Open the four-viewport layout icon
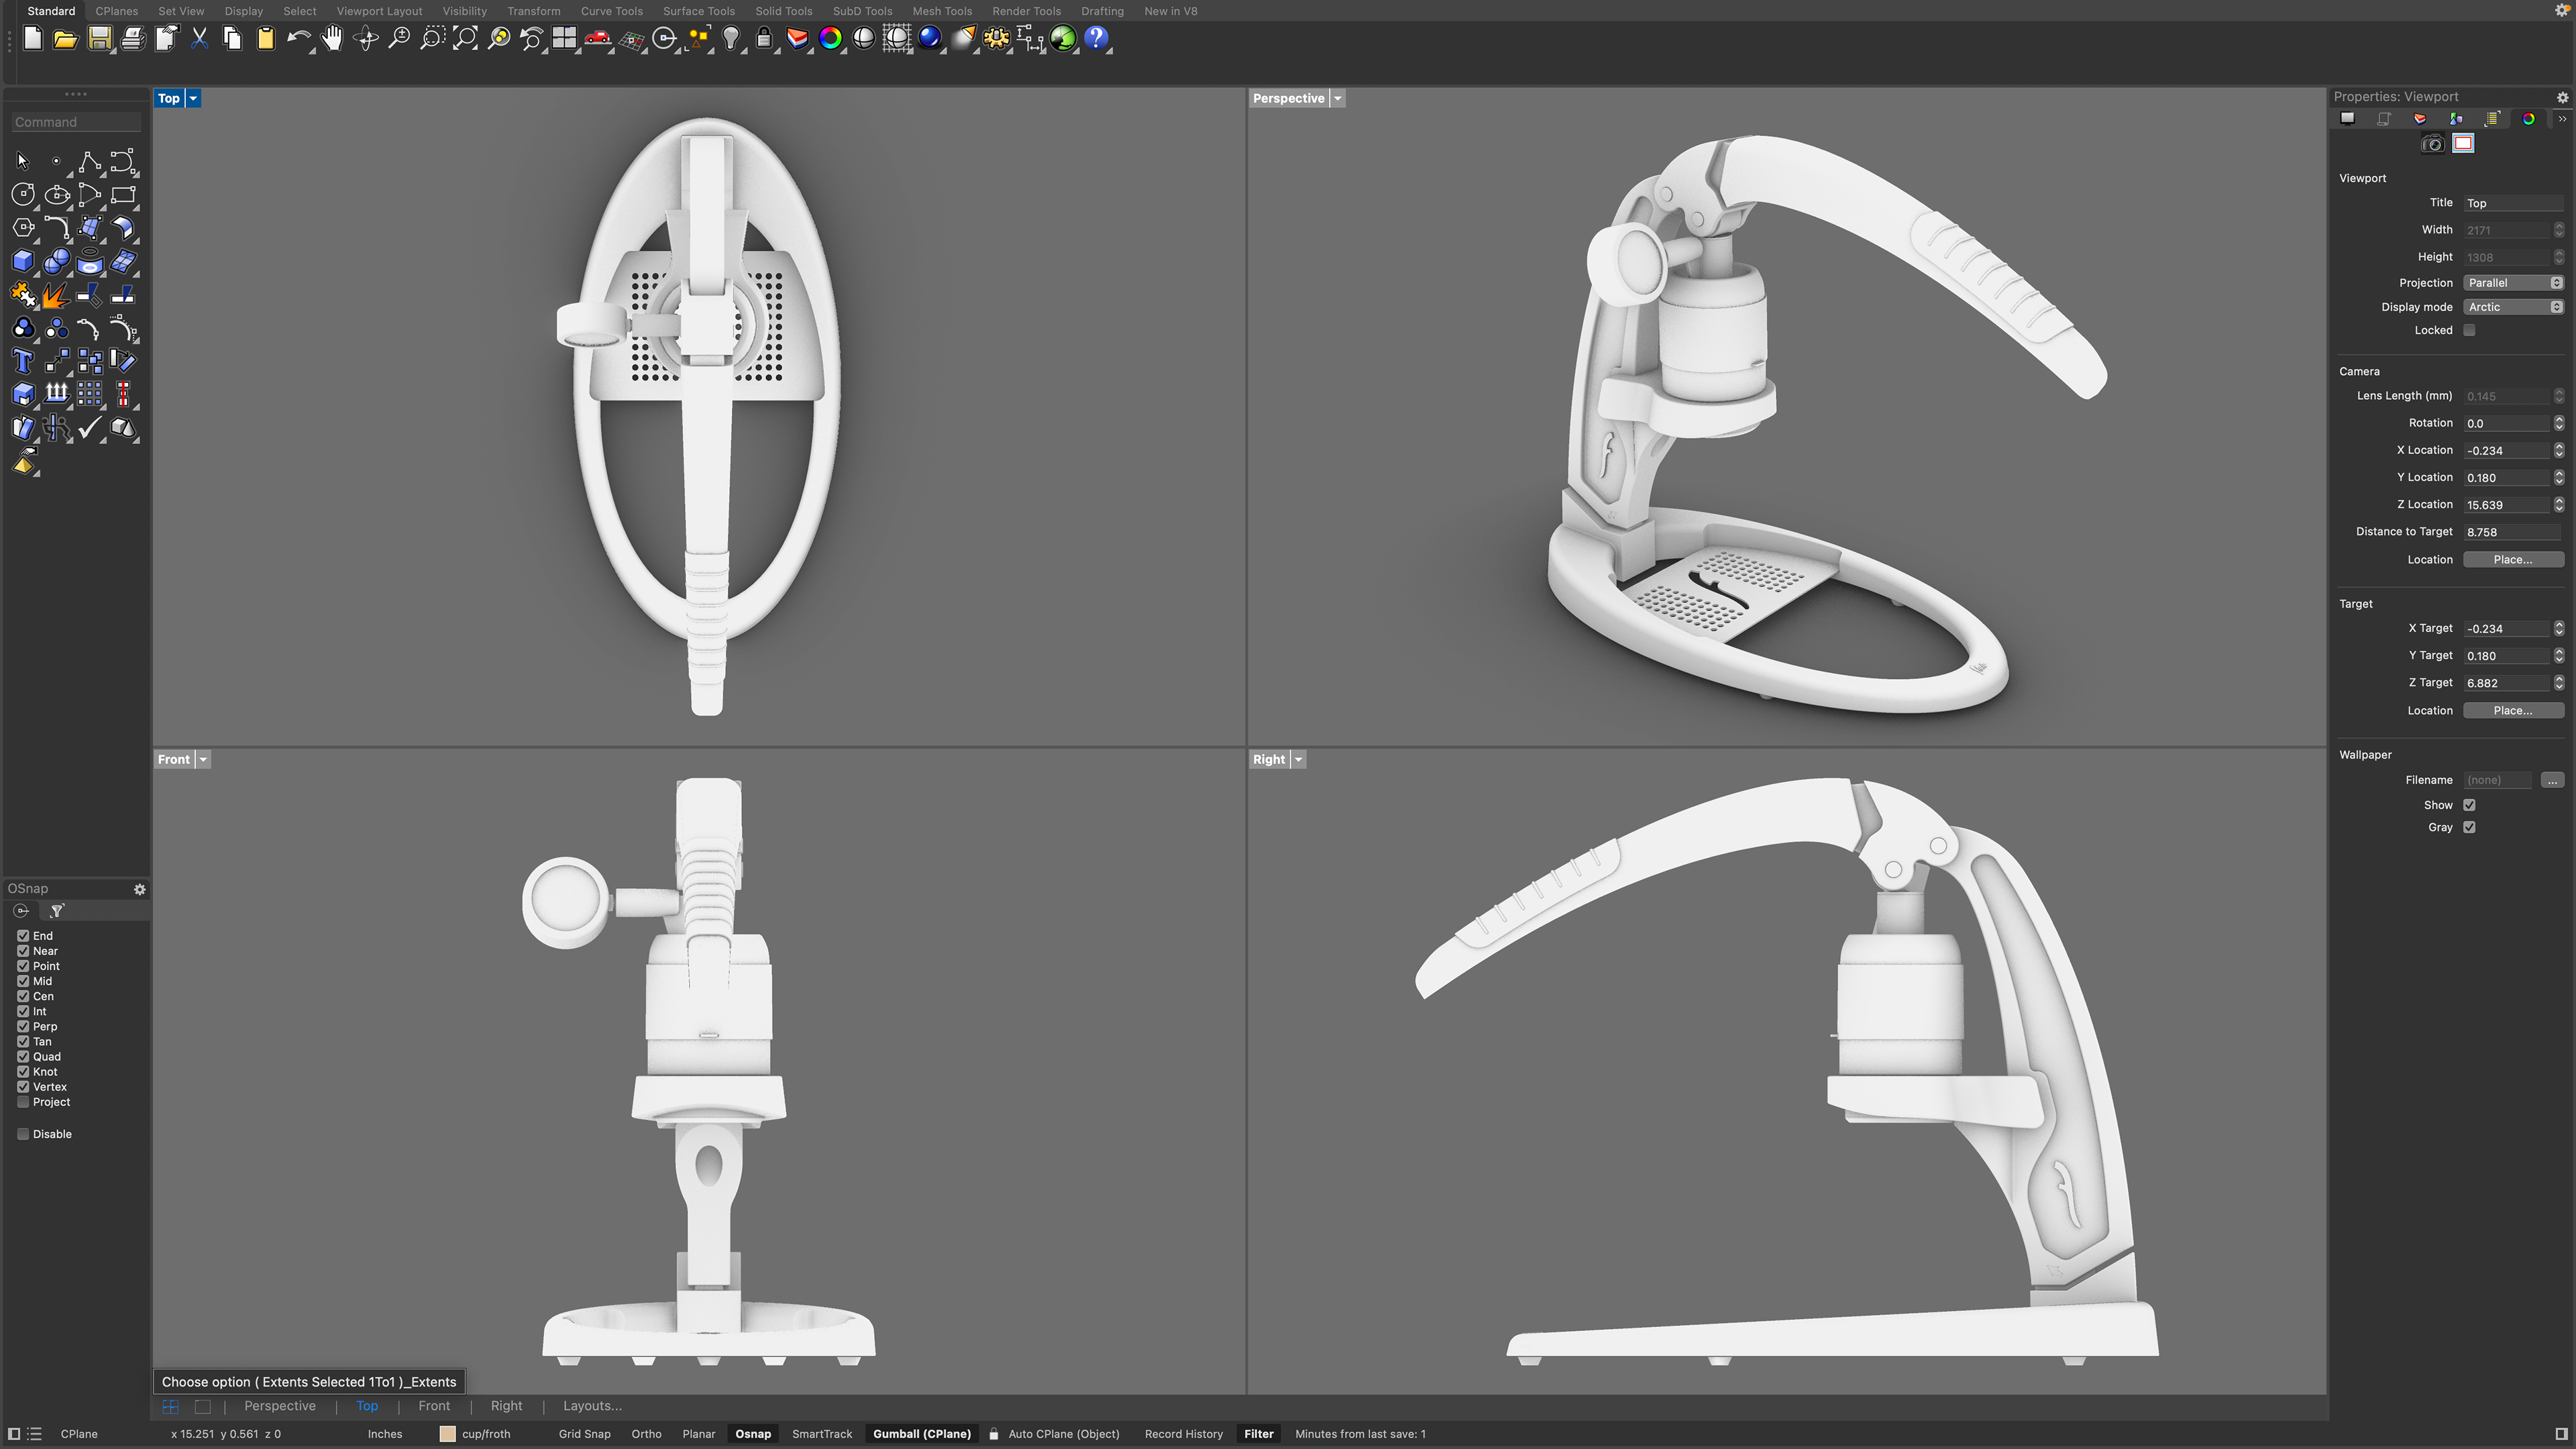Screen dimensions: 2576x1449 565,39
